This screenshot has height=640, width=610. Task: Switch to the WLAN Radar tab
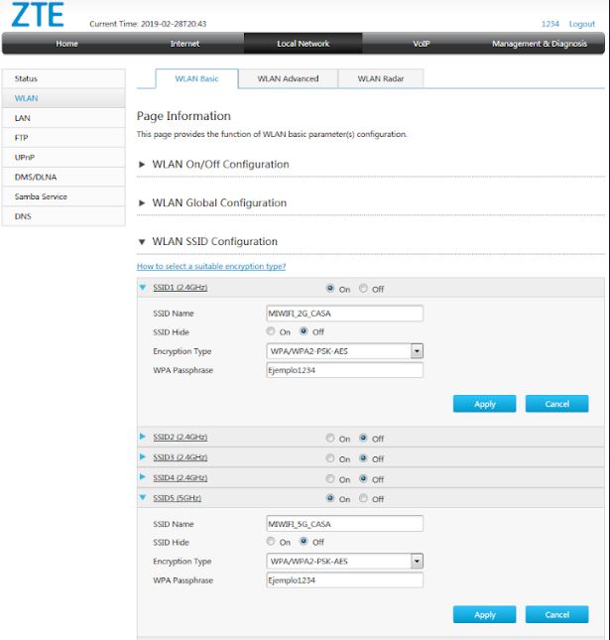coord(381,78)
